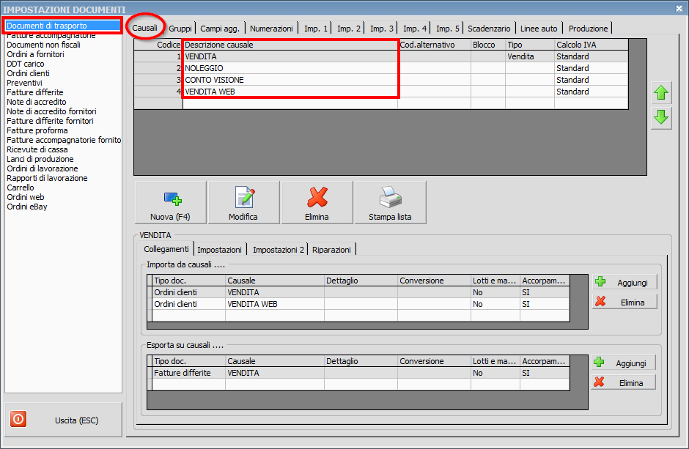Select the CONTO VISIONE causale row

[290, 80]
